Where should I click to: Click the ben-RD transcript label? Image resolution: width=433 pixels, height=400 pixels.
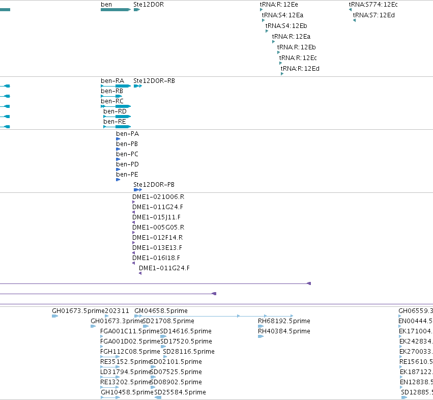point(115,111)
